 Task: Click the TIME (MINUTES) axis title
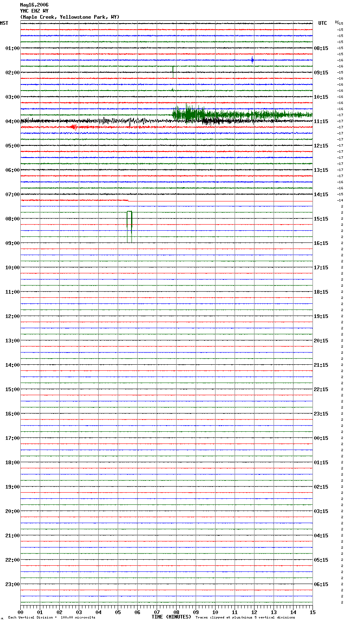[171, 617]
